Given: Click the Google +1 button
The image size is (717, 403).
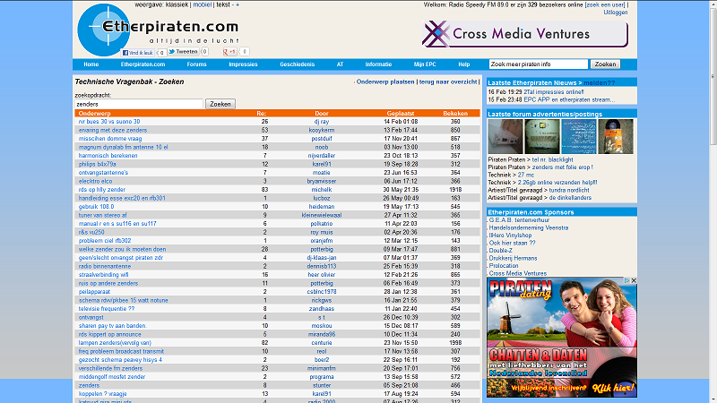Looking at the screenshot, I should (229, 52).
